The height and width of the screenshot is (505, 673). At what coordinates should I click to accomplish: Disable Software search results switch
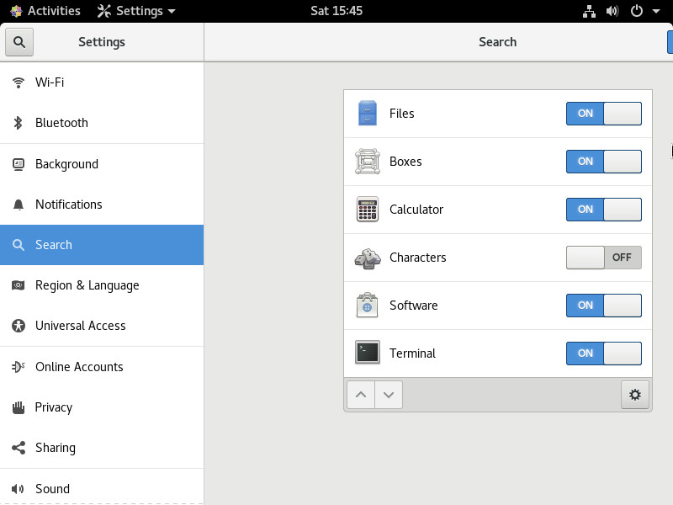(603, 306)
